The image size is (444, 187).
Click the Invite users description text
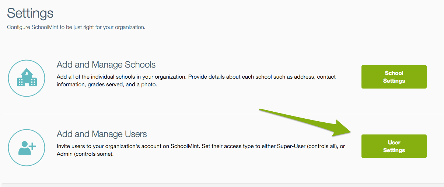click(x=201, y=150)
